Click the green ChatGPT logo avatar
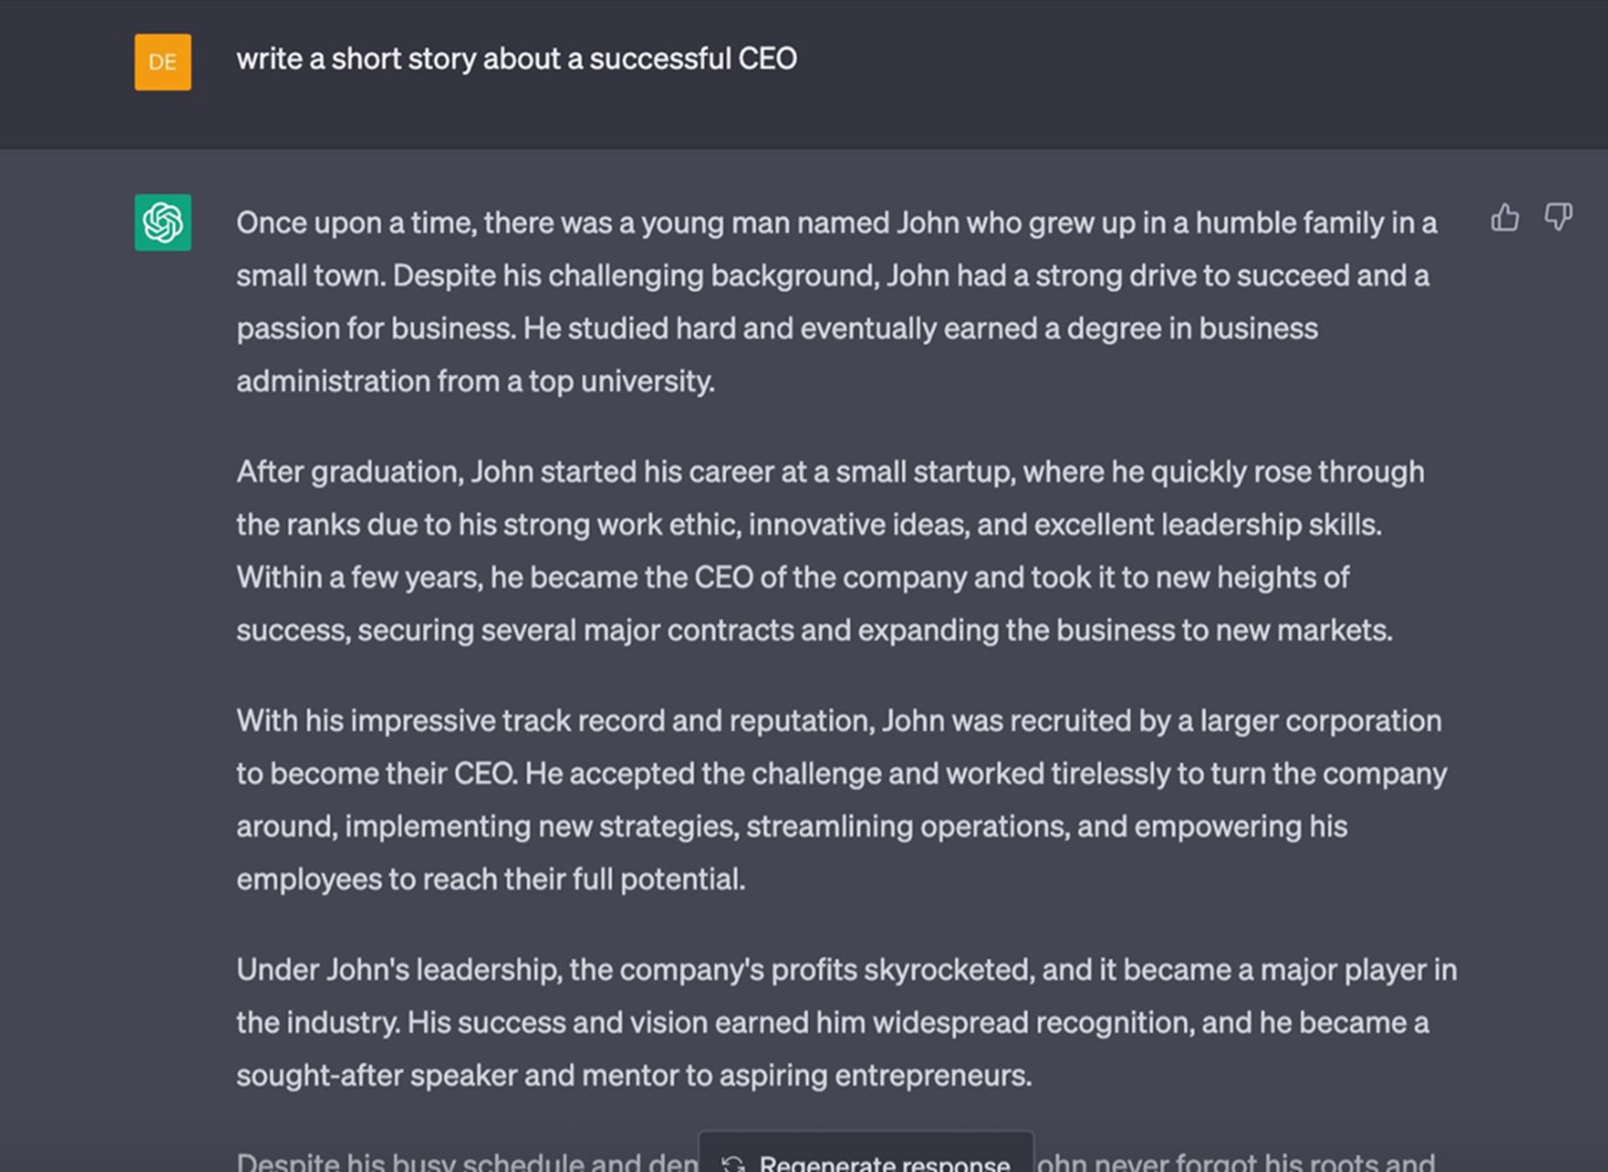Screen dimensions: 1608x1172 (x=162, y=223)
